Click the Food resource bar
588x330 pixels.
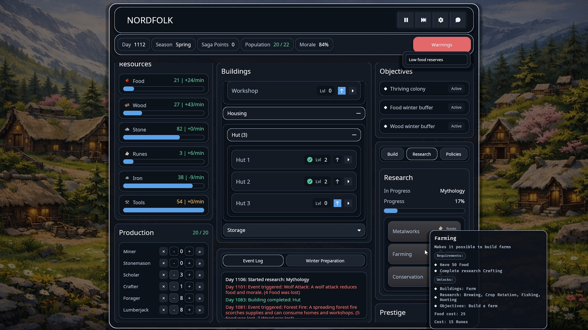[164, 89]
